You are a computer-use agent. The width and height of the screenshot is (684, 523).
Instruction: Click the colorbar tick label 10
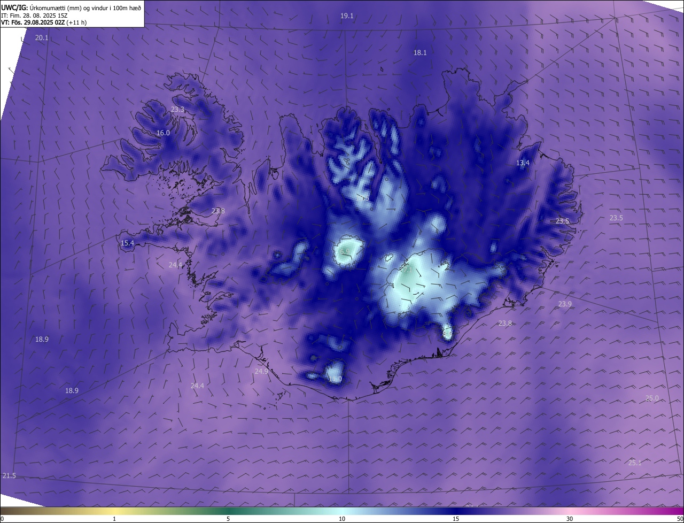[342, 519]
